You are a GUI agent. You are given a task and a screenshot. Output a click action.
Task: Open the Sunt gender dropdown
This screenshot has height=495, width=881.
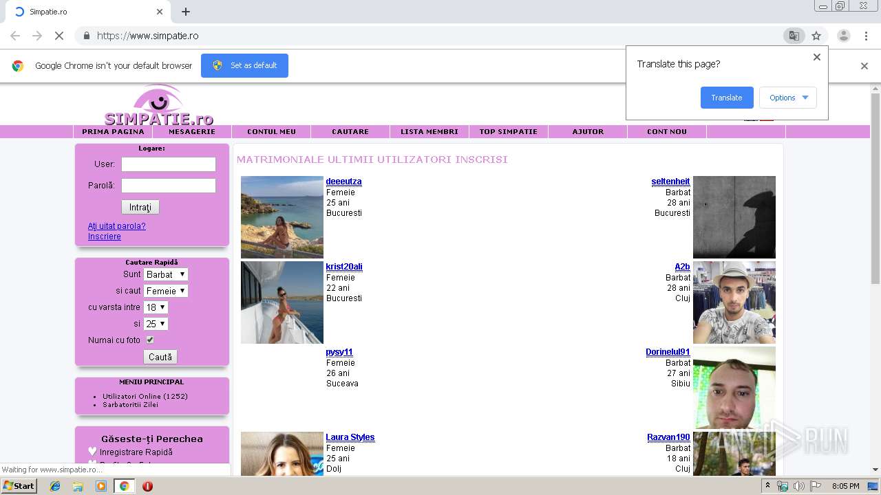point(166,274)
